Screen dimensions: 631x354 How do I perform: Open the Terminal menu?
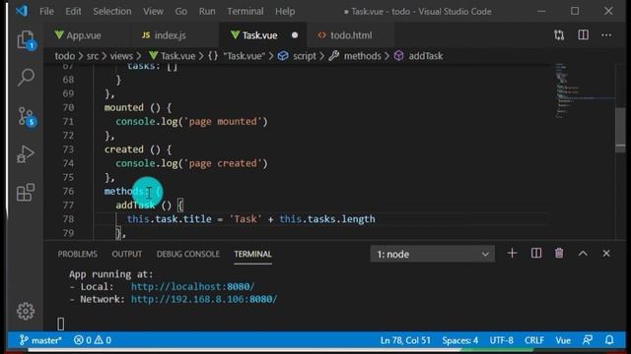(245, 11)
